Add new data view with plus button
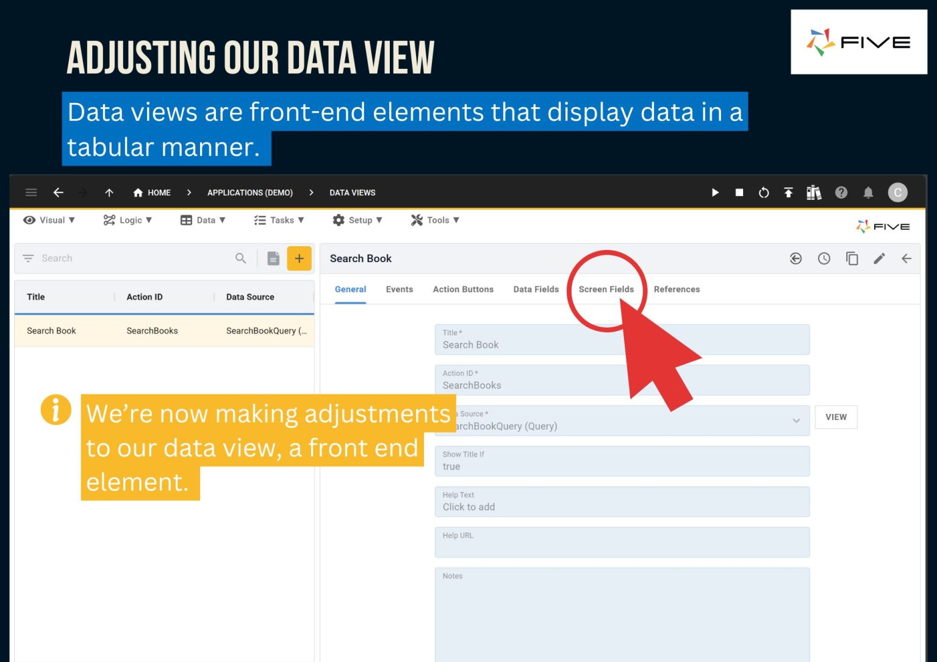Image resolution: width=937 pixels, height=662 pixels. coord(299,258)
